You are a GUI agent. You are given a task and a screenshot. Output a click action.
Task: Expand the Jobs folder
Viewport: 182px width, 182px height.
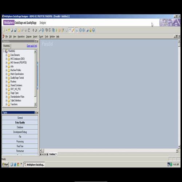(x=6, y=66)
